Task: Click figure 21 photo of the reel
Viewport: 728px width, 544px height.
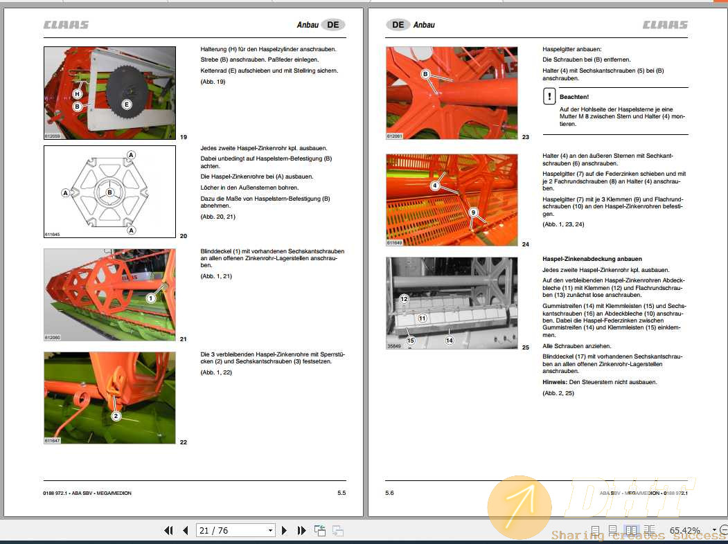Action: coord(109,294)
